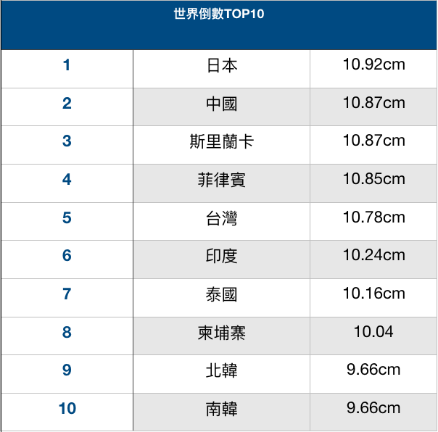
Task: Select the 10.78cm value cell
Action: click(x=373, y=217)
